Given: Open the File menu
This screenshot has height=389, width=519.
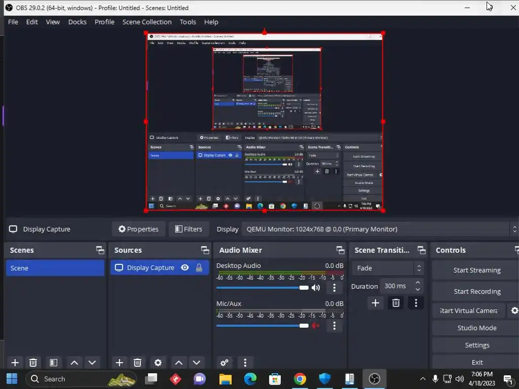Looking at the screenshot, I should coord(13,22).
